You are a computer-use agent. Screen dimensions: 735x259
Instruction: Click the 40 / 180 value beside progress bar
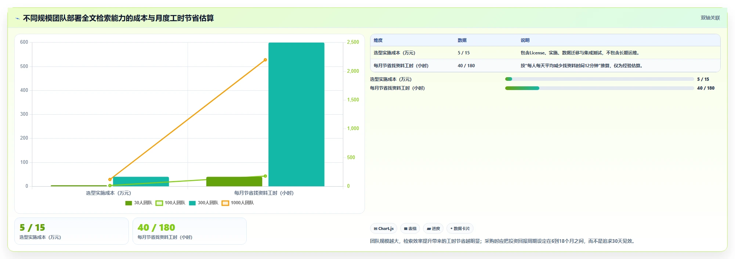[x=706, y=88]
